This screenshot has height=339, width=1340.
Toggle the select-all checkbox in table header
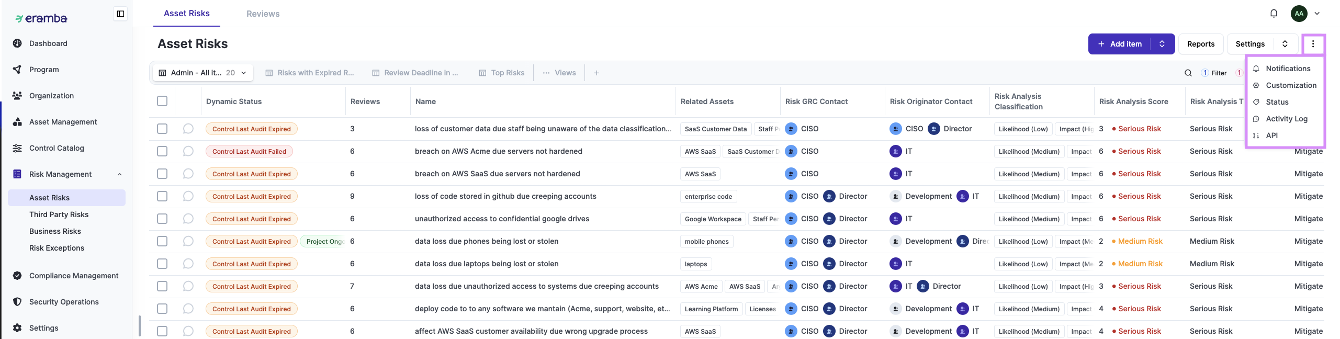tap(162, 101)
